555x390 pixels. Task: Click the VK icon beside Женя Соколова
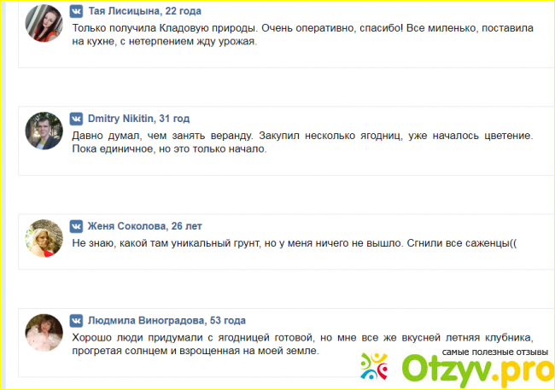(77, 226)
